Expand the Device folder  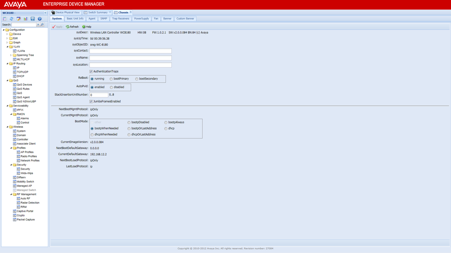point(7,34)
